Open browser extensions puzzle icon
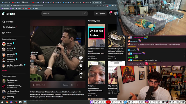The width and height of the screenshot is (186, 104). 113,5
